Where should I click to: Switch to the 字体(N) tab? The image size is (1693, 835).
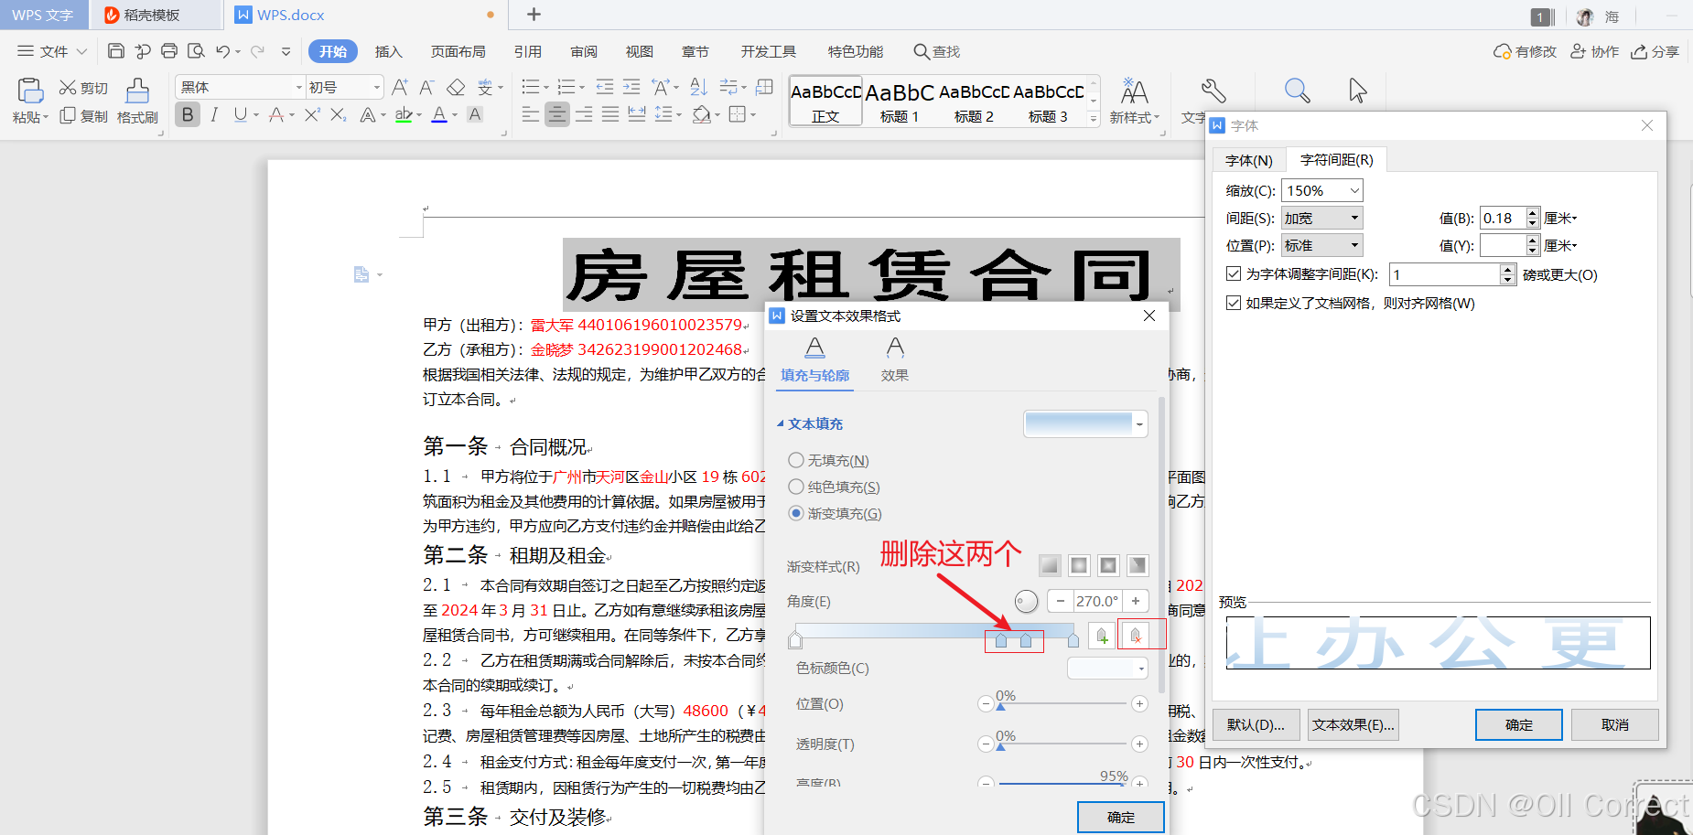(1249, 160)
